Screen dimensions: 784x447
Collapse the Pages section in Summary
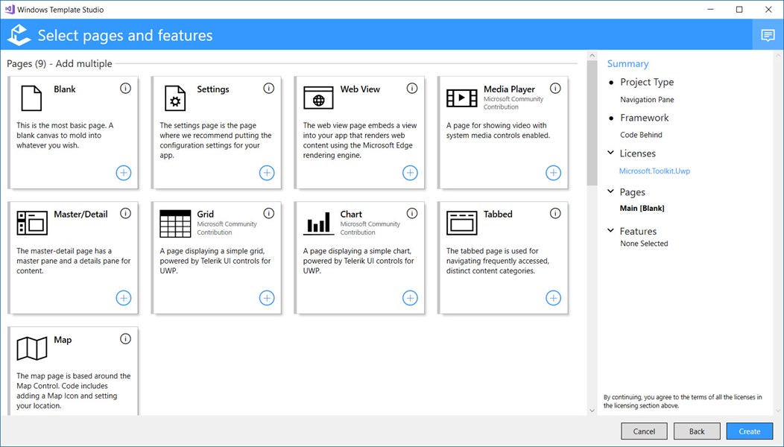click(x=610, y=191)
